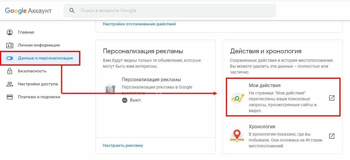Click the Настройки отслеживания действий link

point(139,24)
